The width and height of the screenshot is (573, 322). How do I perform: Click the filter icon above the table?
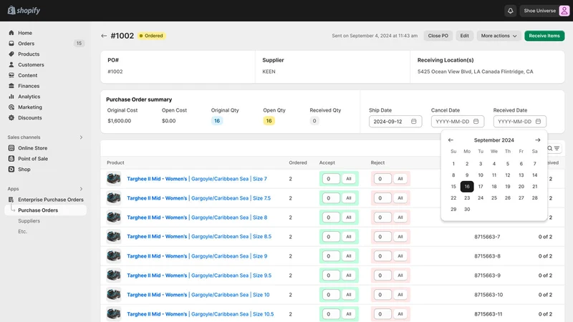pos(557,148)
